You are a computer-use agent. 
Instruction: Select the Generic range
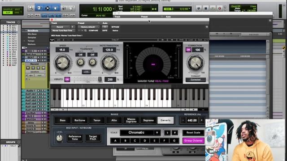tap(165, 120)
